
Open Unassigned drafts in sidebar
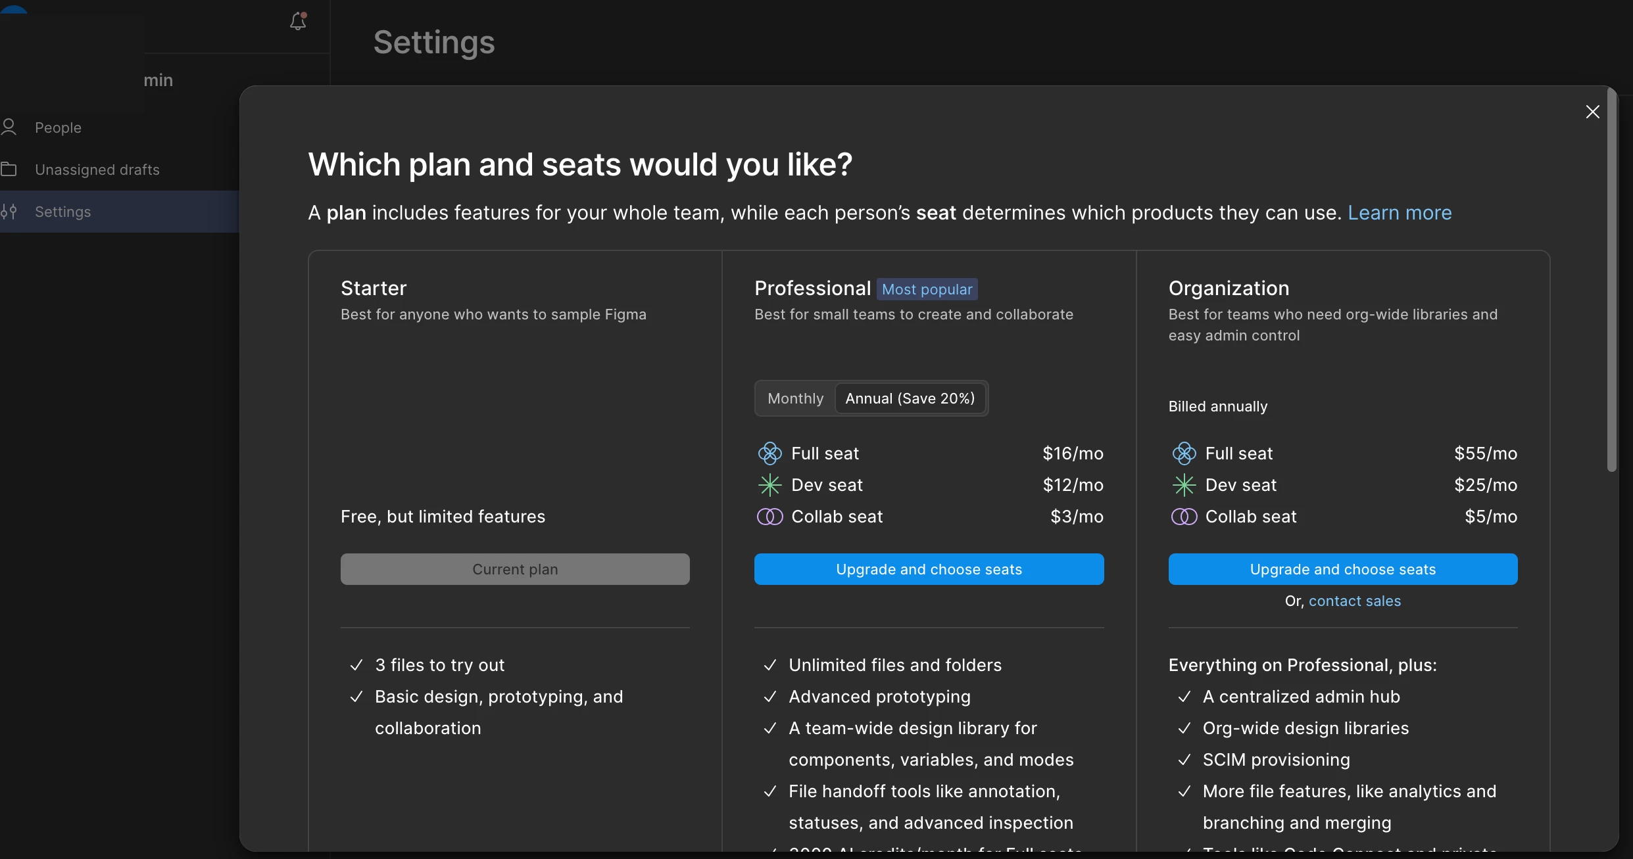97,170
